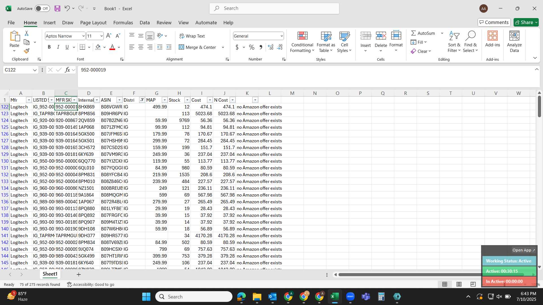Apply Percent Style format
Screen dimensions: 543x305
click(251, 47)
